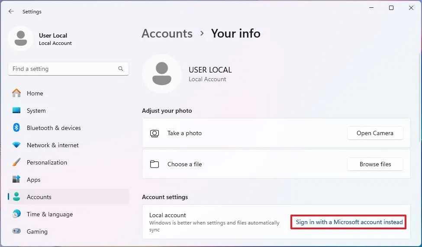Open Network & internet settings
This screenshot has height=247, width=422.
click(68, 145)
